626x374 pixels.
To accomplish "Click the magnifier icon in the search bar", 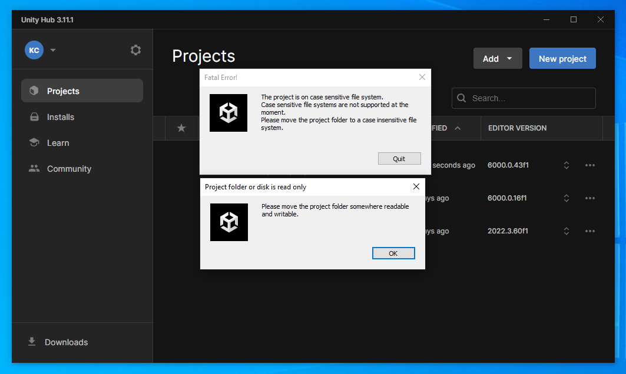I will click(462, 98).
